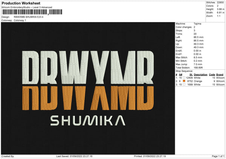Screen dimensions: 226x159
Task: Click the Max Stitch value '8.5 mm'
Action: point(198,57)
